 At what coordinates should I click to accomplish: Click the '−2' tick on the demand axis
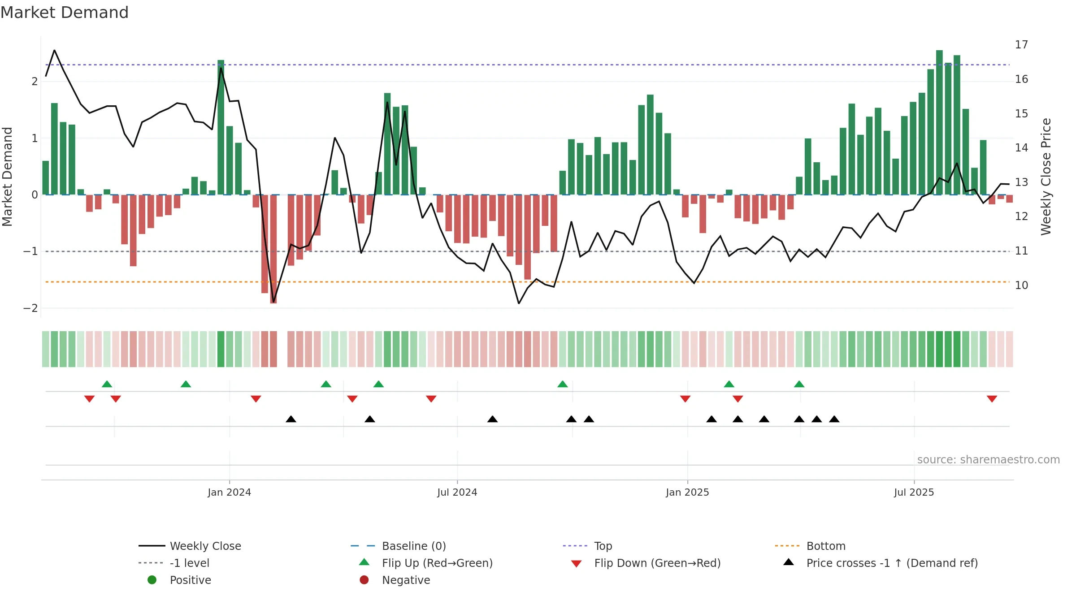30,308
